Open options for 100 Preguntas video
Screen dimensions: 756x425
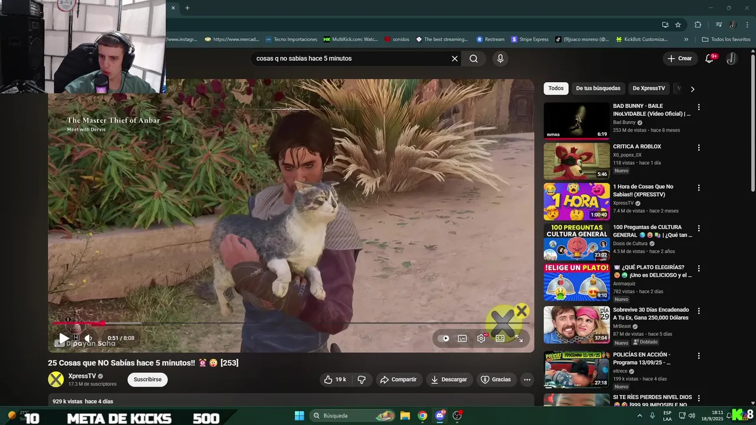(x=699, y=228)
